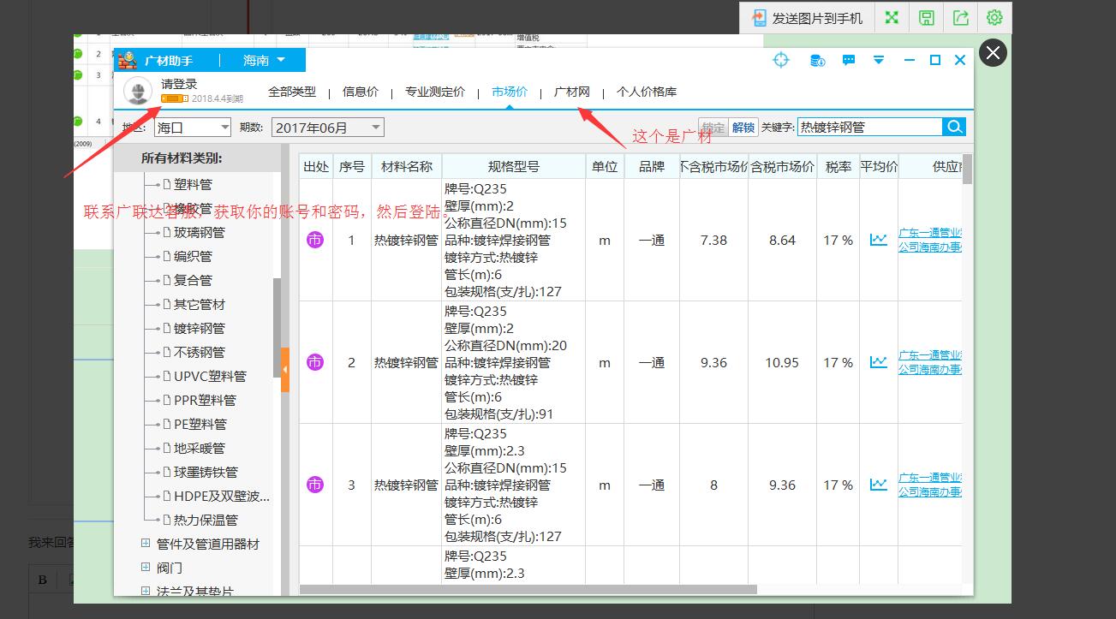Open the average price trend chart for row 3

(879, 485)
